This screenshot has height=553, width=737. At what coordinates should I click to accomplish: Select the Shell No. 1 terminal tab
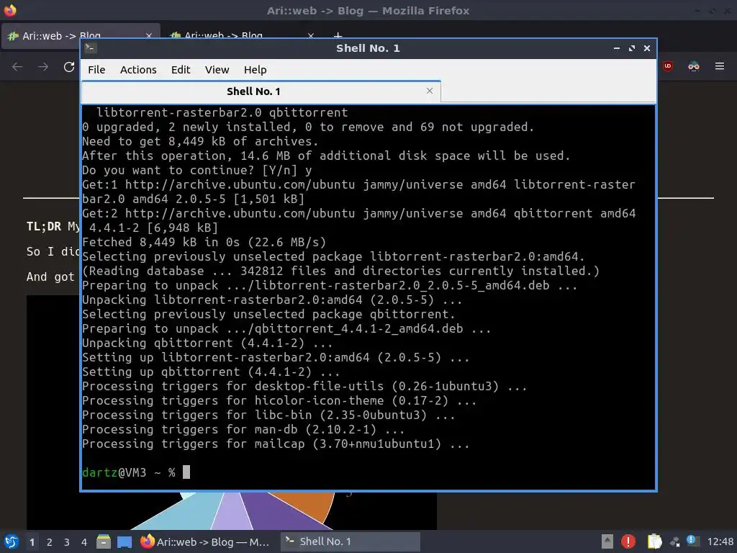coord(261,91)
